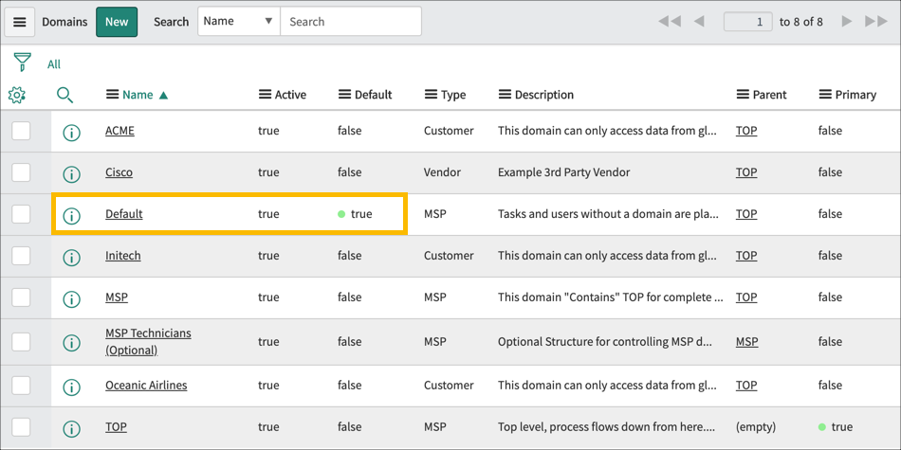Click the page number input box
This screenshot has width=901, height=450.
pos(747,22)
